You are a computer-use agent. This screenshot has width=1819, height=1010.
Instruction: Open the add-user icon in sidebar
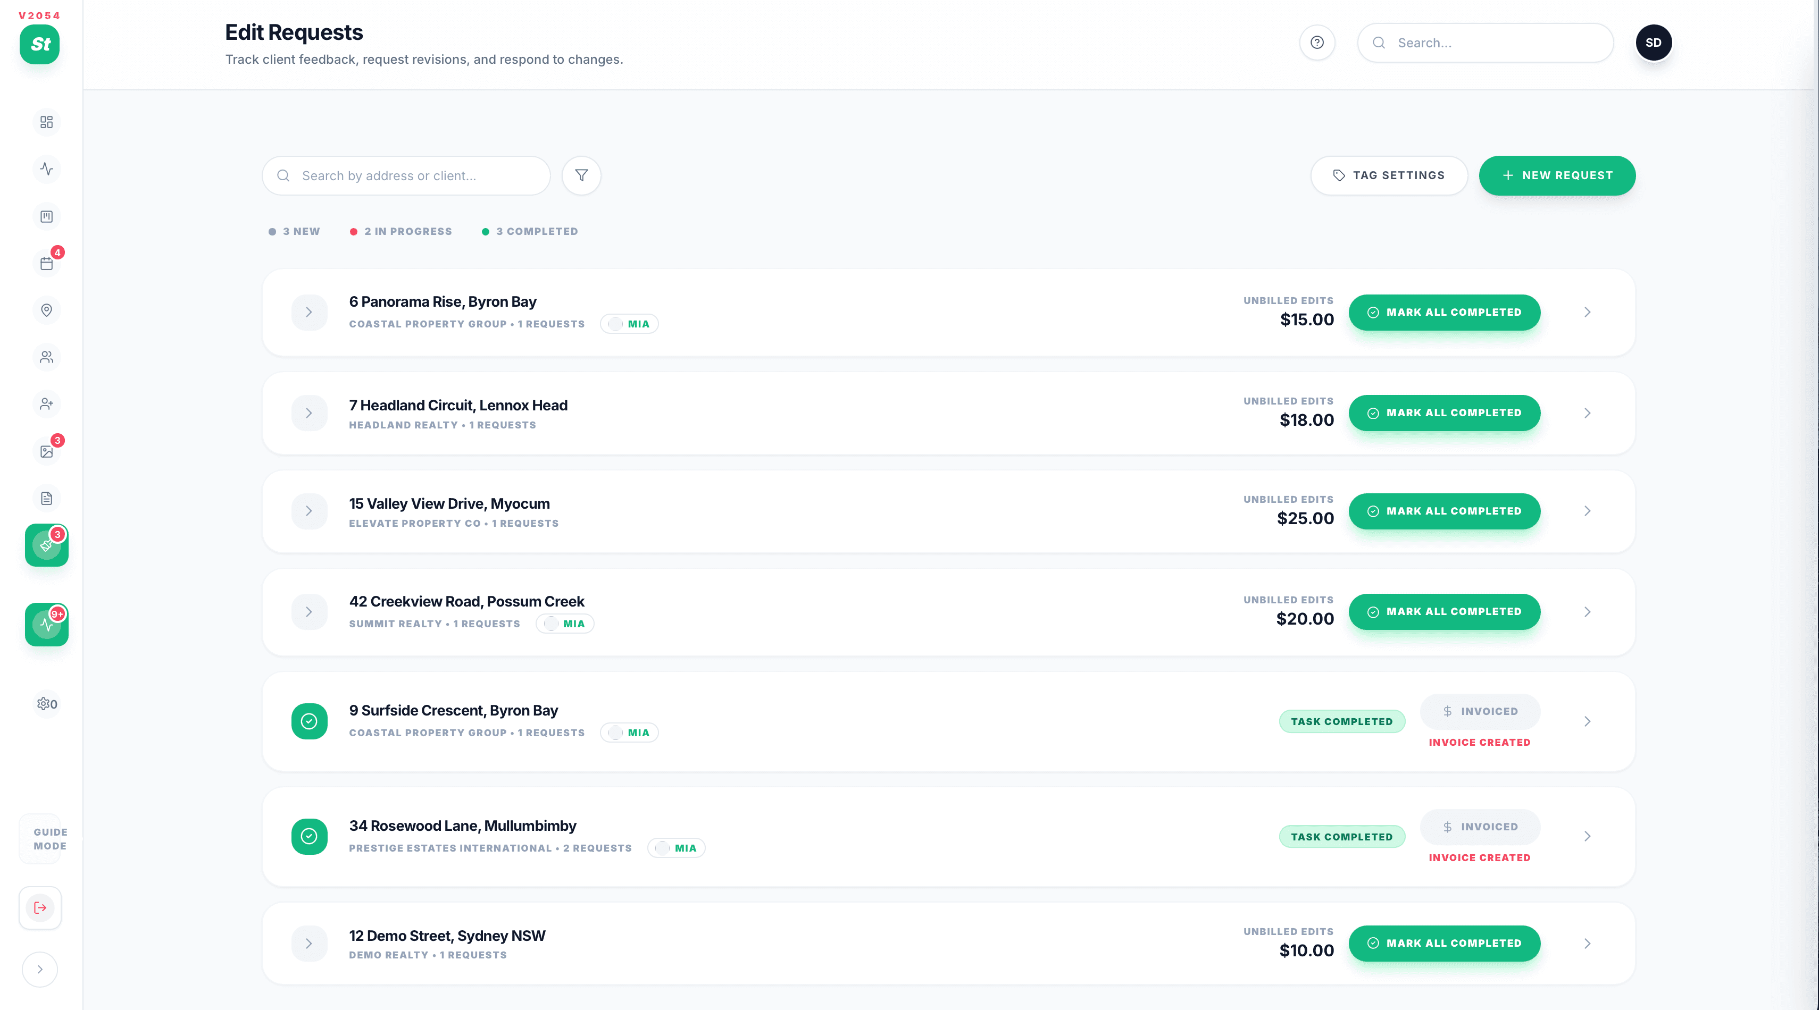point(47,403)
